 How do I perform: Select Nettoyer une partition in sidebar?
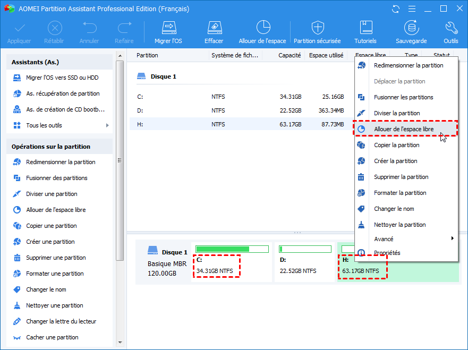59,305
